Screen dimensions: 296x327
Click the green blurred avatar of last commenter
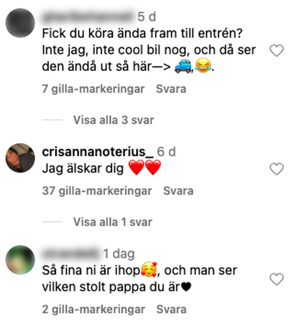[20, 260]
